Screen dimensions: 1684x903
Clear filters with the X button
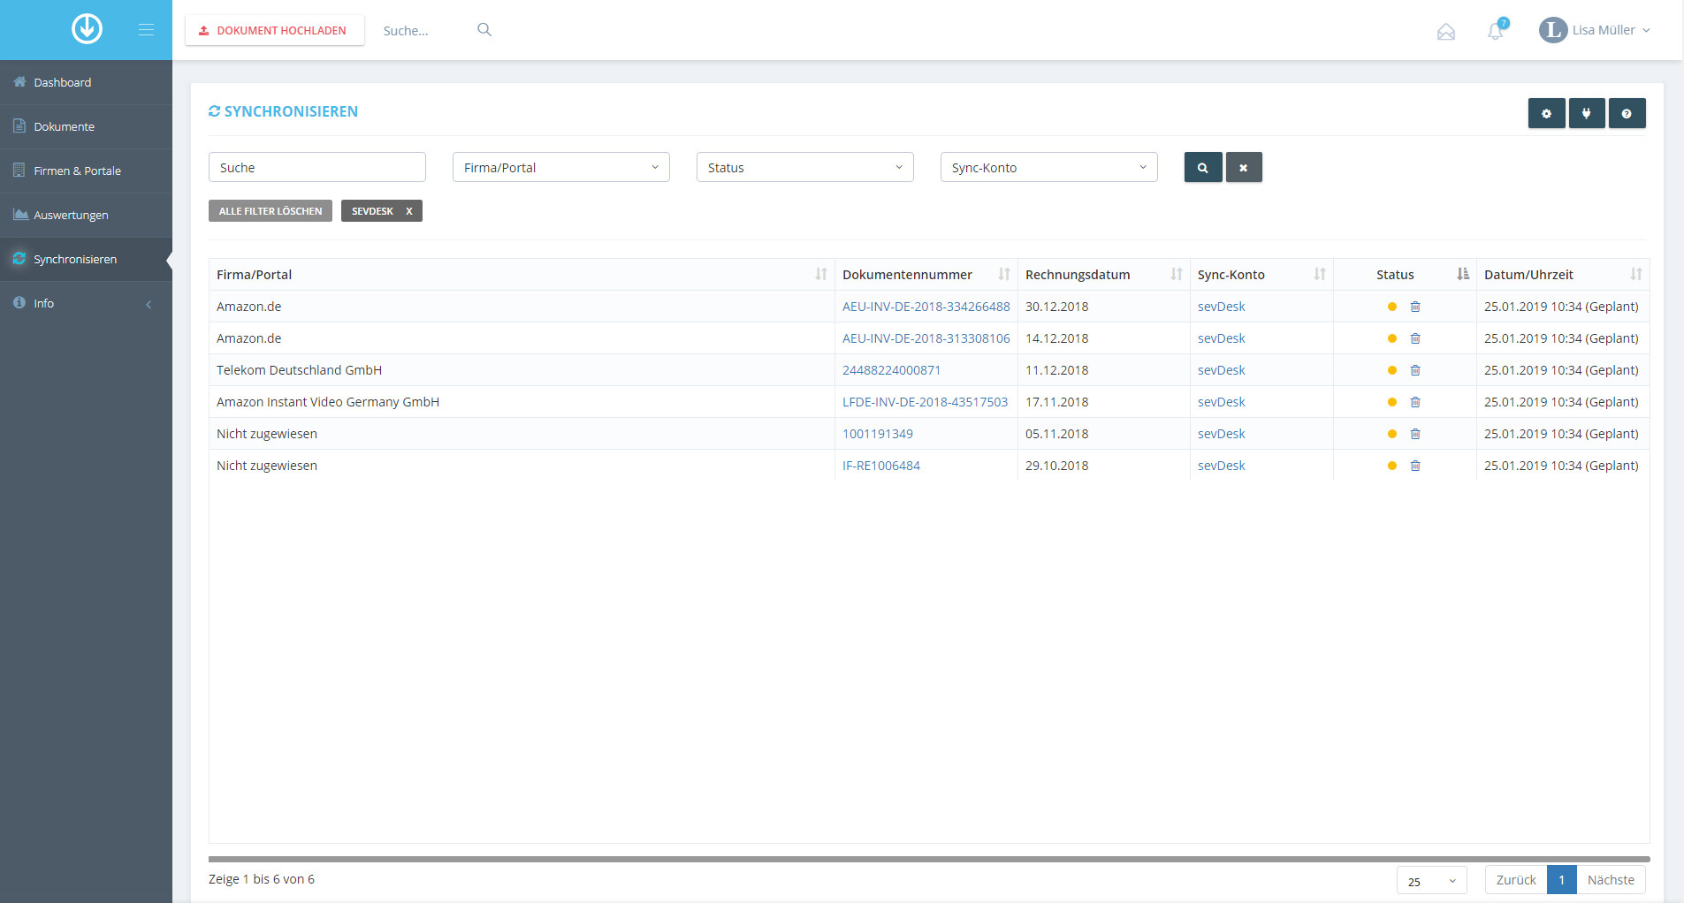[x=1244, y=167]
